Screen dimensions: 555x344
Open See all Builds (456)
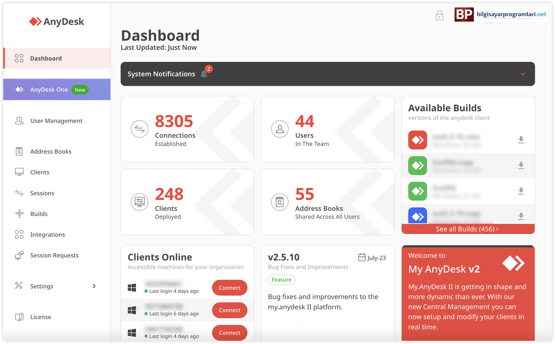point(468,229)
